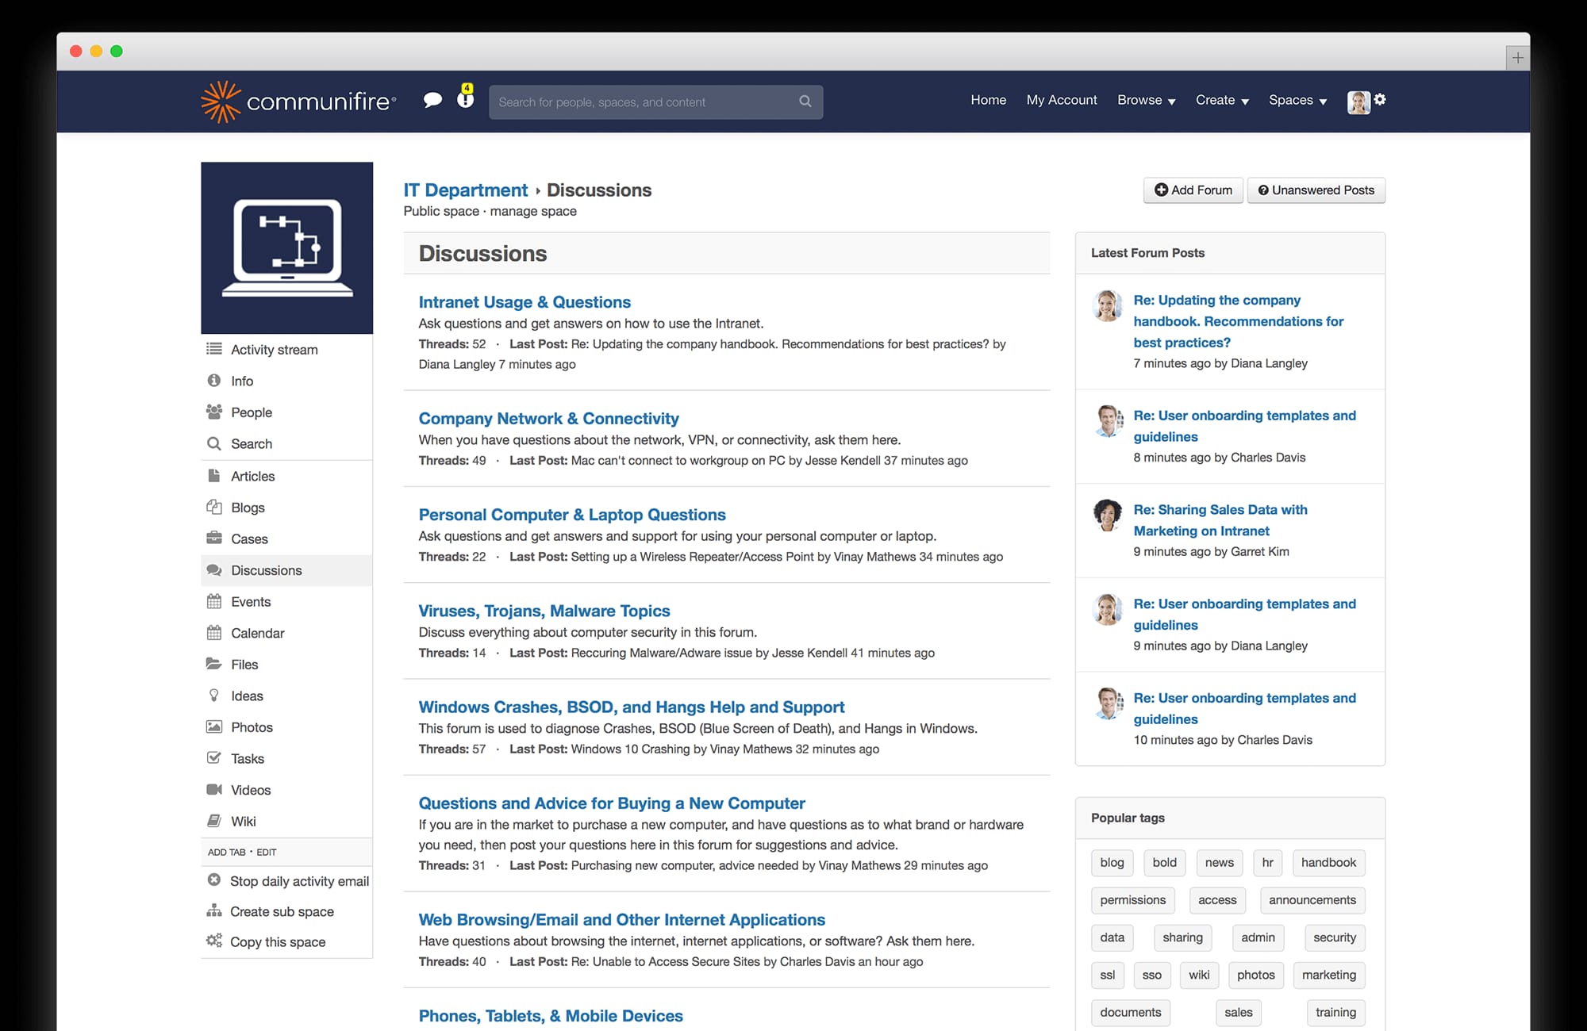Click the Articles document icon
The image size is (1587, 1031).
(214, 476)
